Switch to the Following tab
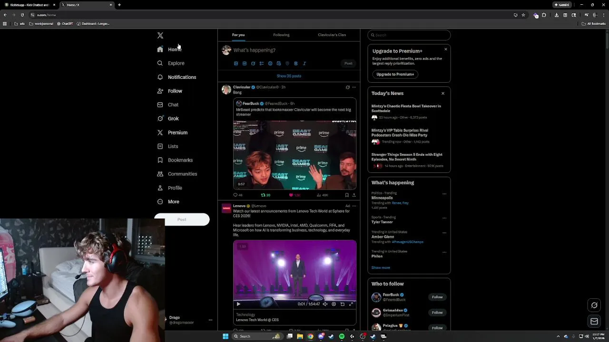Screen dimensions: 609x342 click(281, 35)
